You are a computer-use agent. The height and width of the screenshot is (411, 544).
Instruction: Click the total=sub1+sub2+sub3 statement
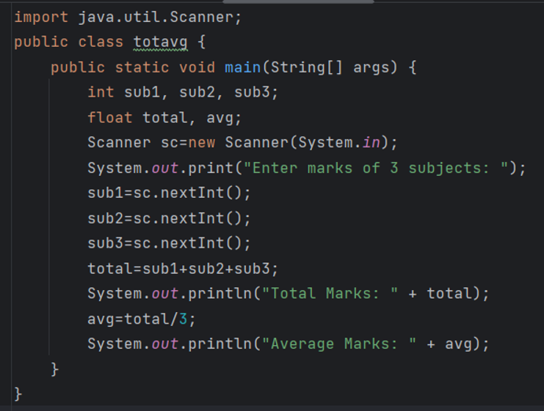[183, 269]
